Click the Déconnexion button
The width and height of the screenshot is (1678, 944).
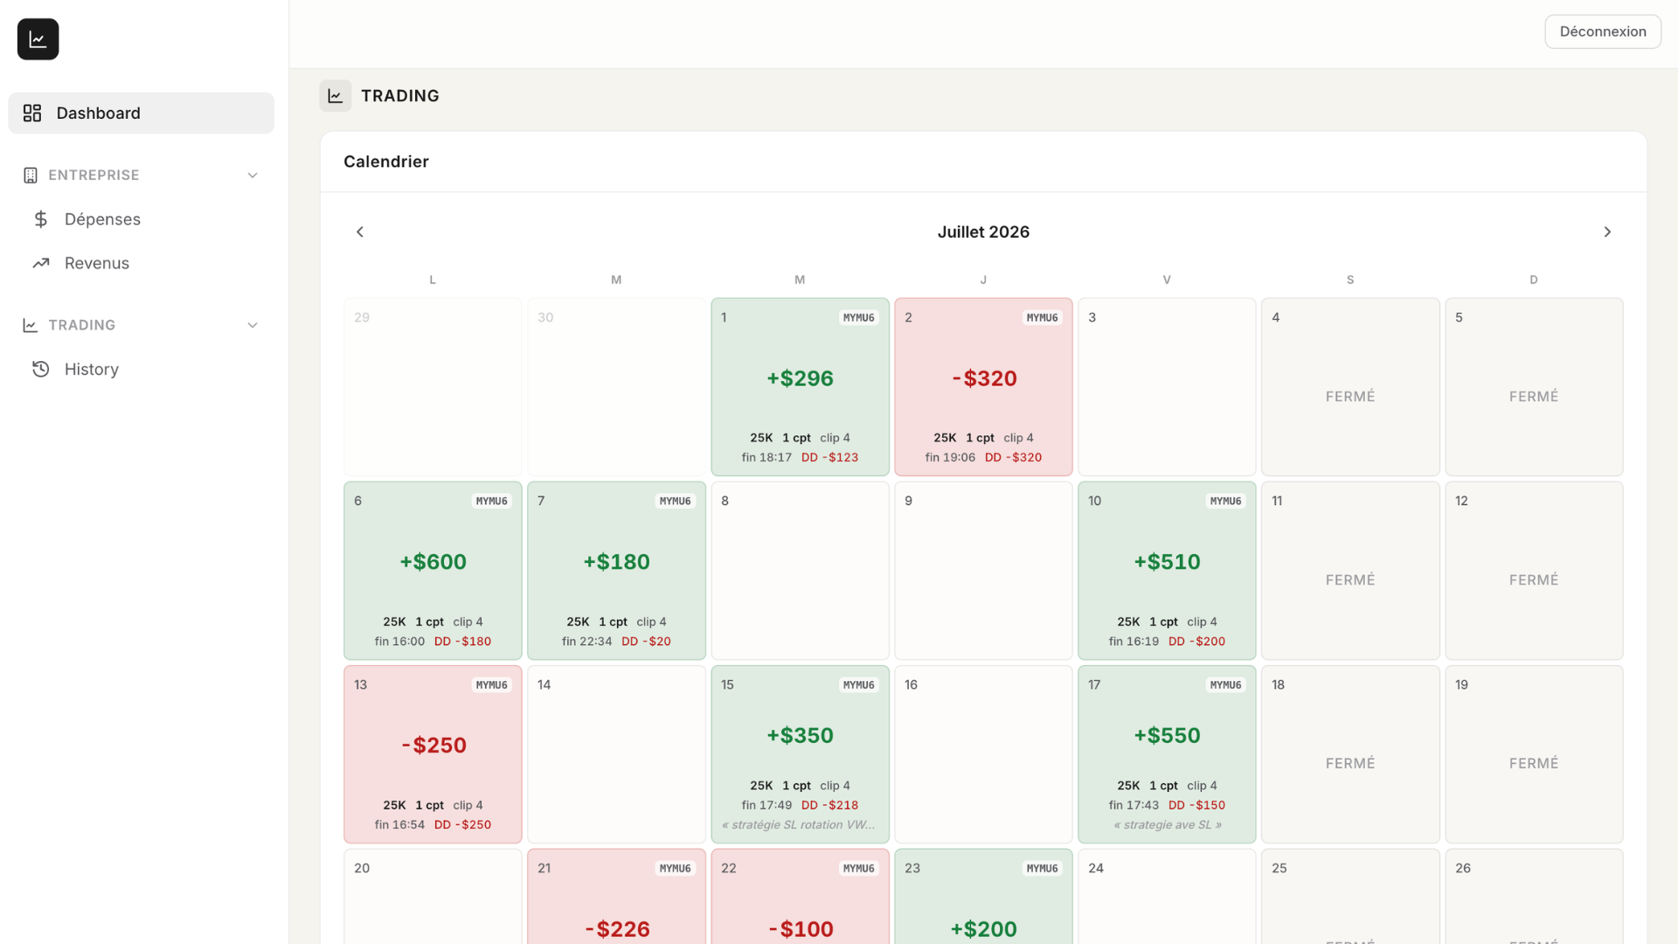[1603, 31]
